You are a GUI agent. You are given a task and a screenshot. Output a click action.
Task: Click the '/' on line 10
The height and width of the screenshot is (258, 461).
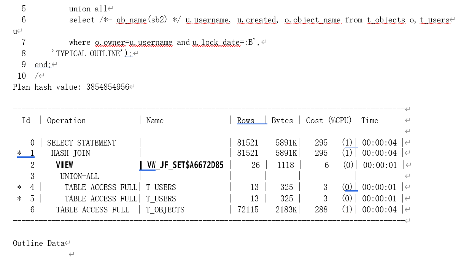[x=37, y=76]
